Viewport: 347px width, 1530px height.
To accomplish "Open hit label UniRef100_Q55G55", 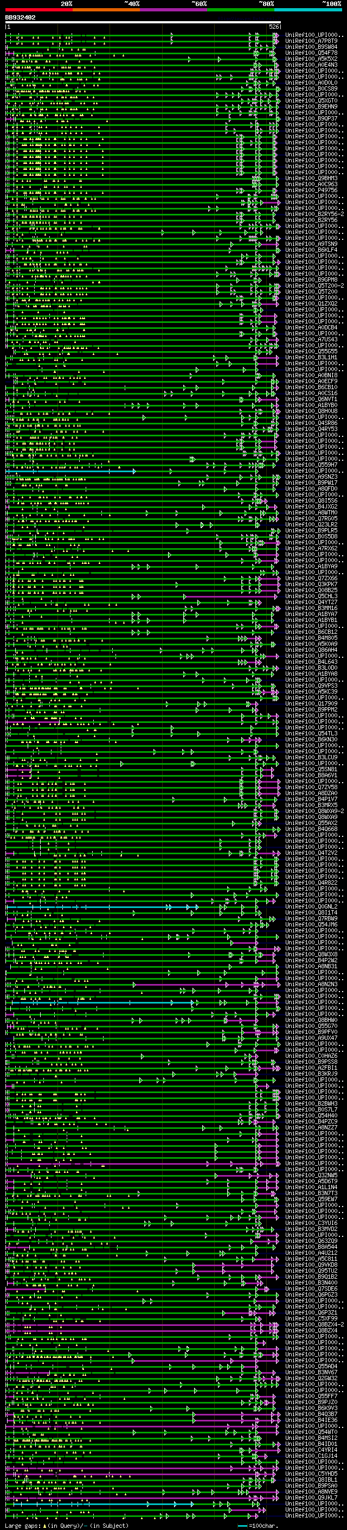I will (311, 351).
